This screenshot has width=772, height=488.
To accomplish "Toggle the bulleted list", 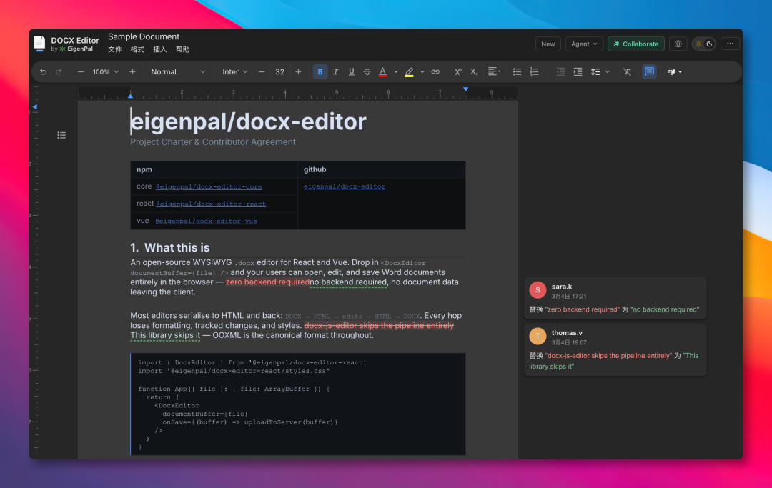I will pos(517,72).
